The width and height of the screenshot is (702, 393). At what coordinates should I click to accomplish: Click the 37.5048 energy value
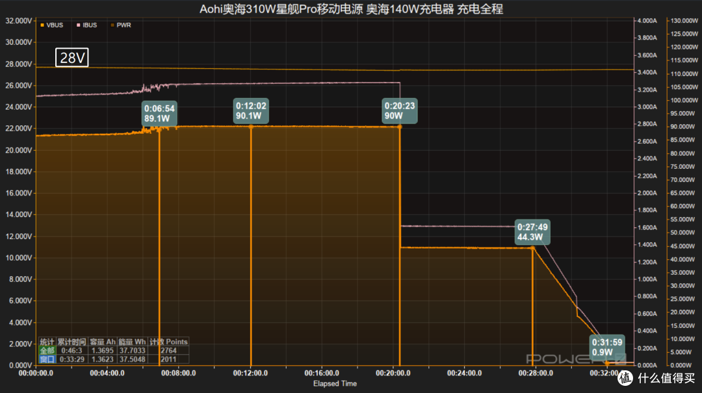point(132,359)
